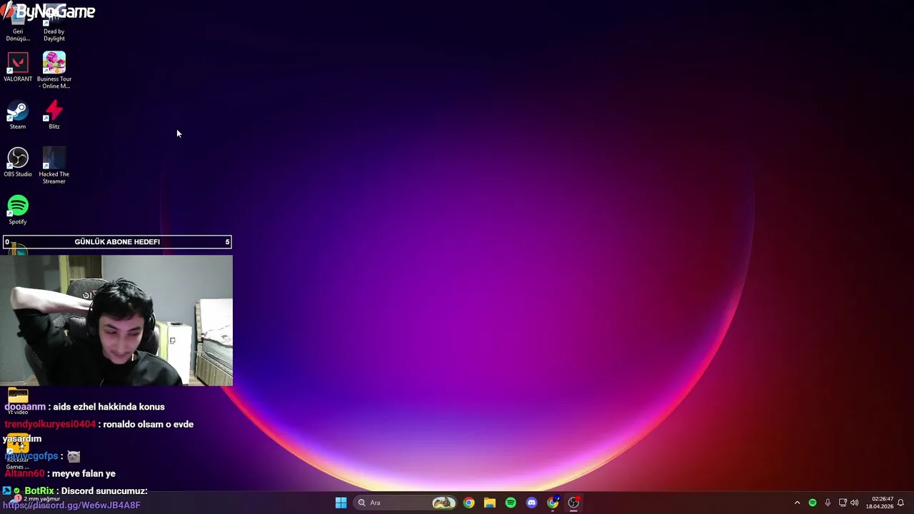Click the taskbar search box Ara
The height and width of the screenshot is (514, 914).
pos(406,503)
